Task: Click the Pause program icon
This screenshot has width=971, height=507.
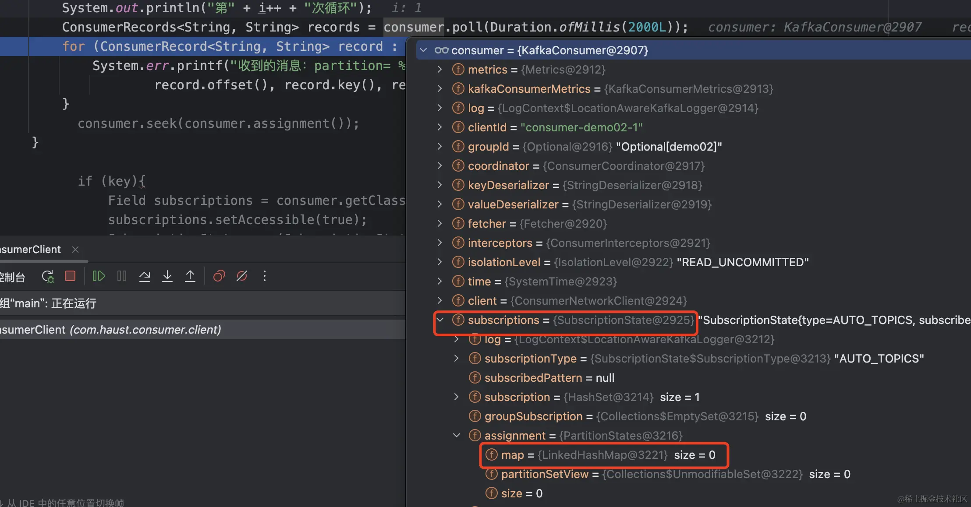Action: click(122, 276)
